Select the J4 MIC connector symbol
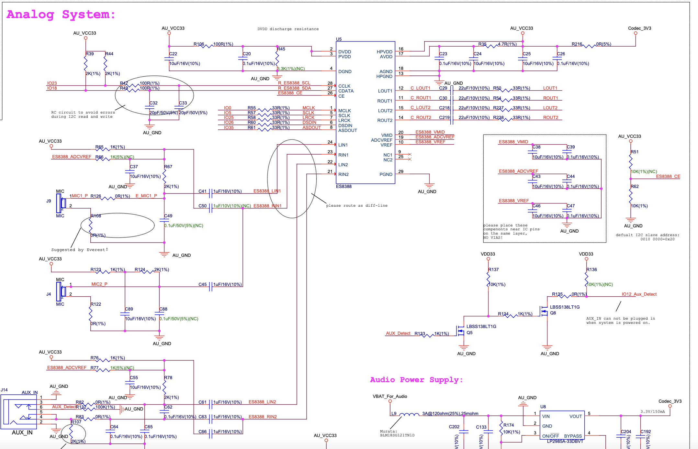698x449 pixels. tap(61, 292)
